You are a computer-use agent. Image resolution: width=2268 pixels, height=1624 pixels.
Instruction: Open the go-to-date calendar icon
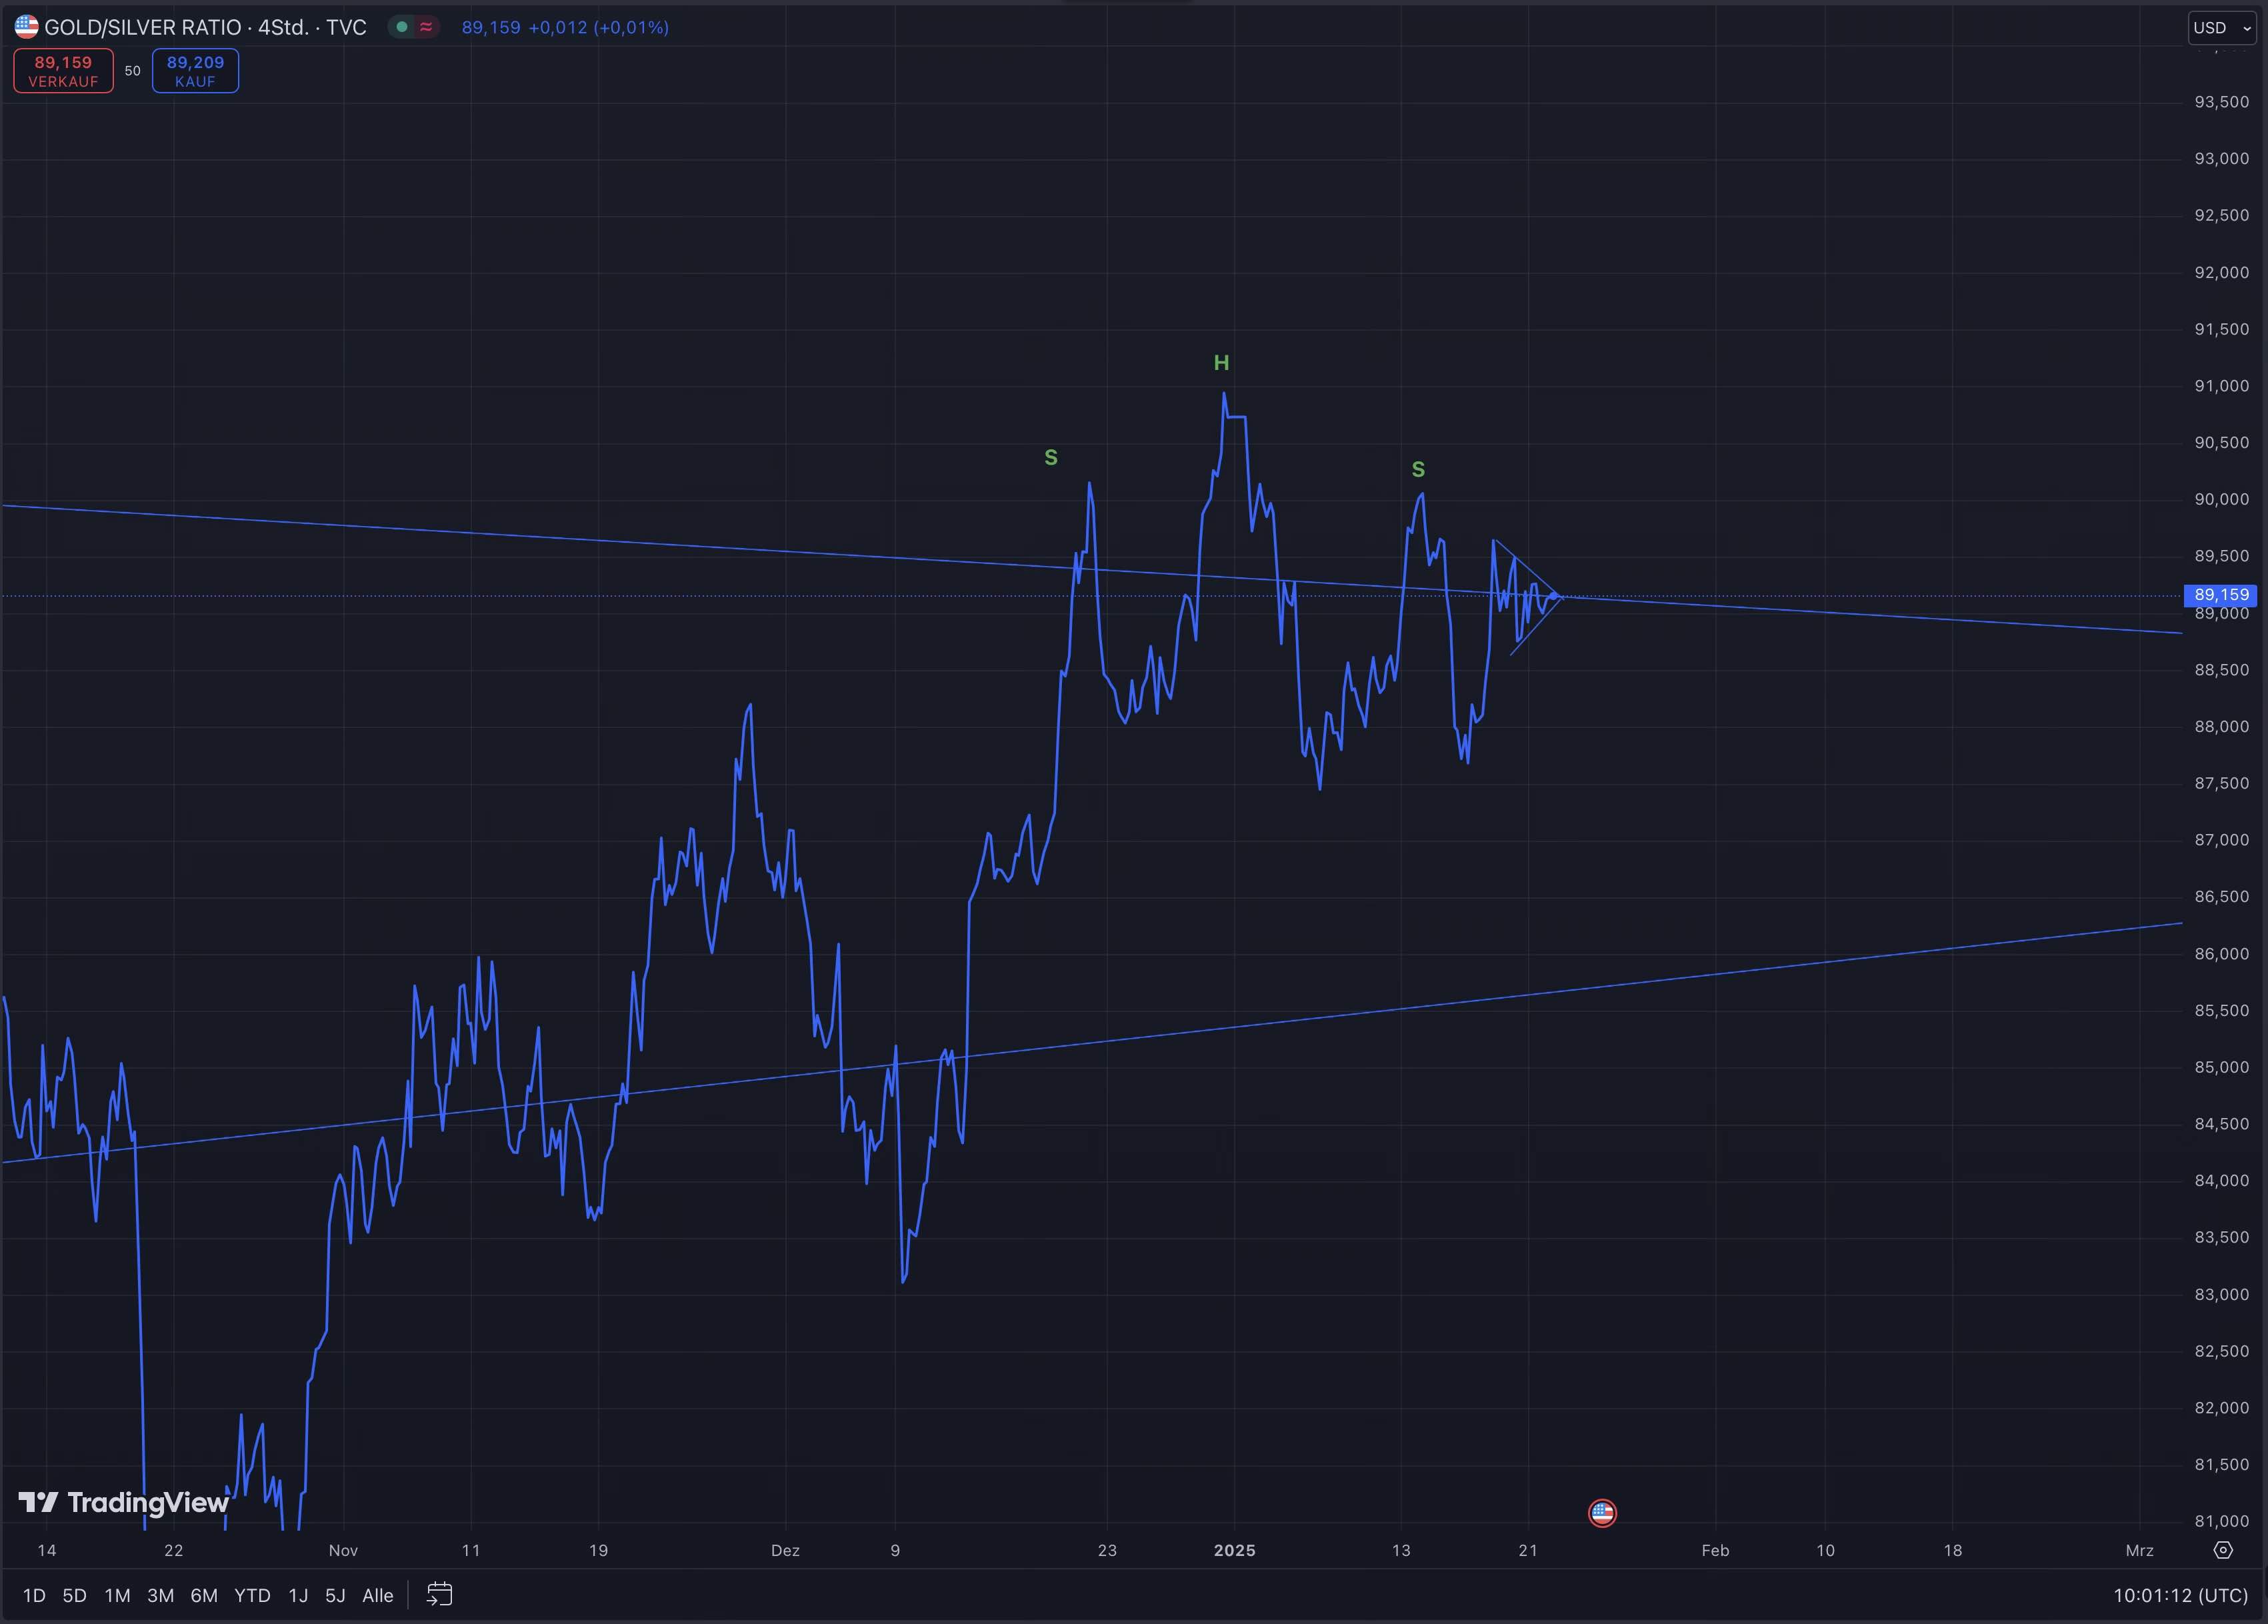(x=440, y=1594)
